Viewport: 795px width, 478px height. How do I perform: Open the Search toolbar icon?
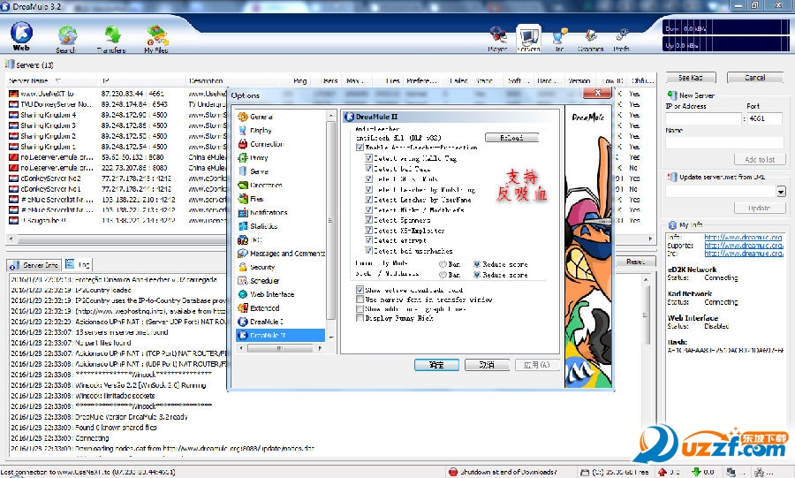tap(66, 40)
